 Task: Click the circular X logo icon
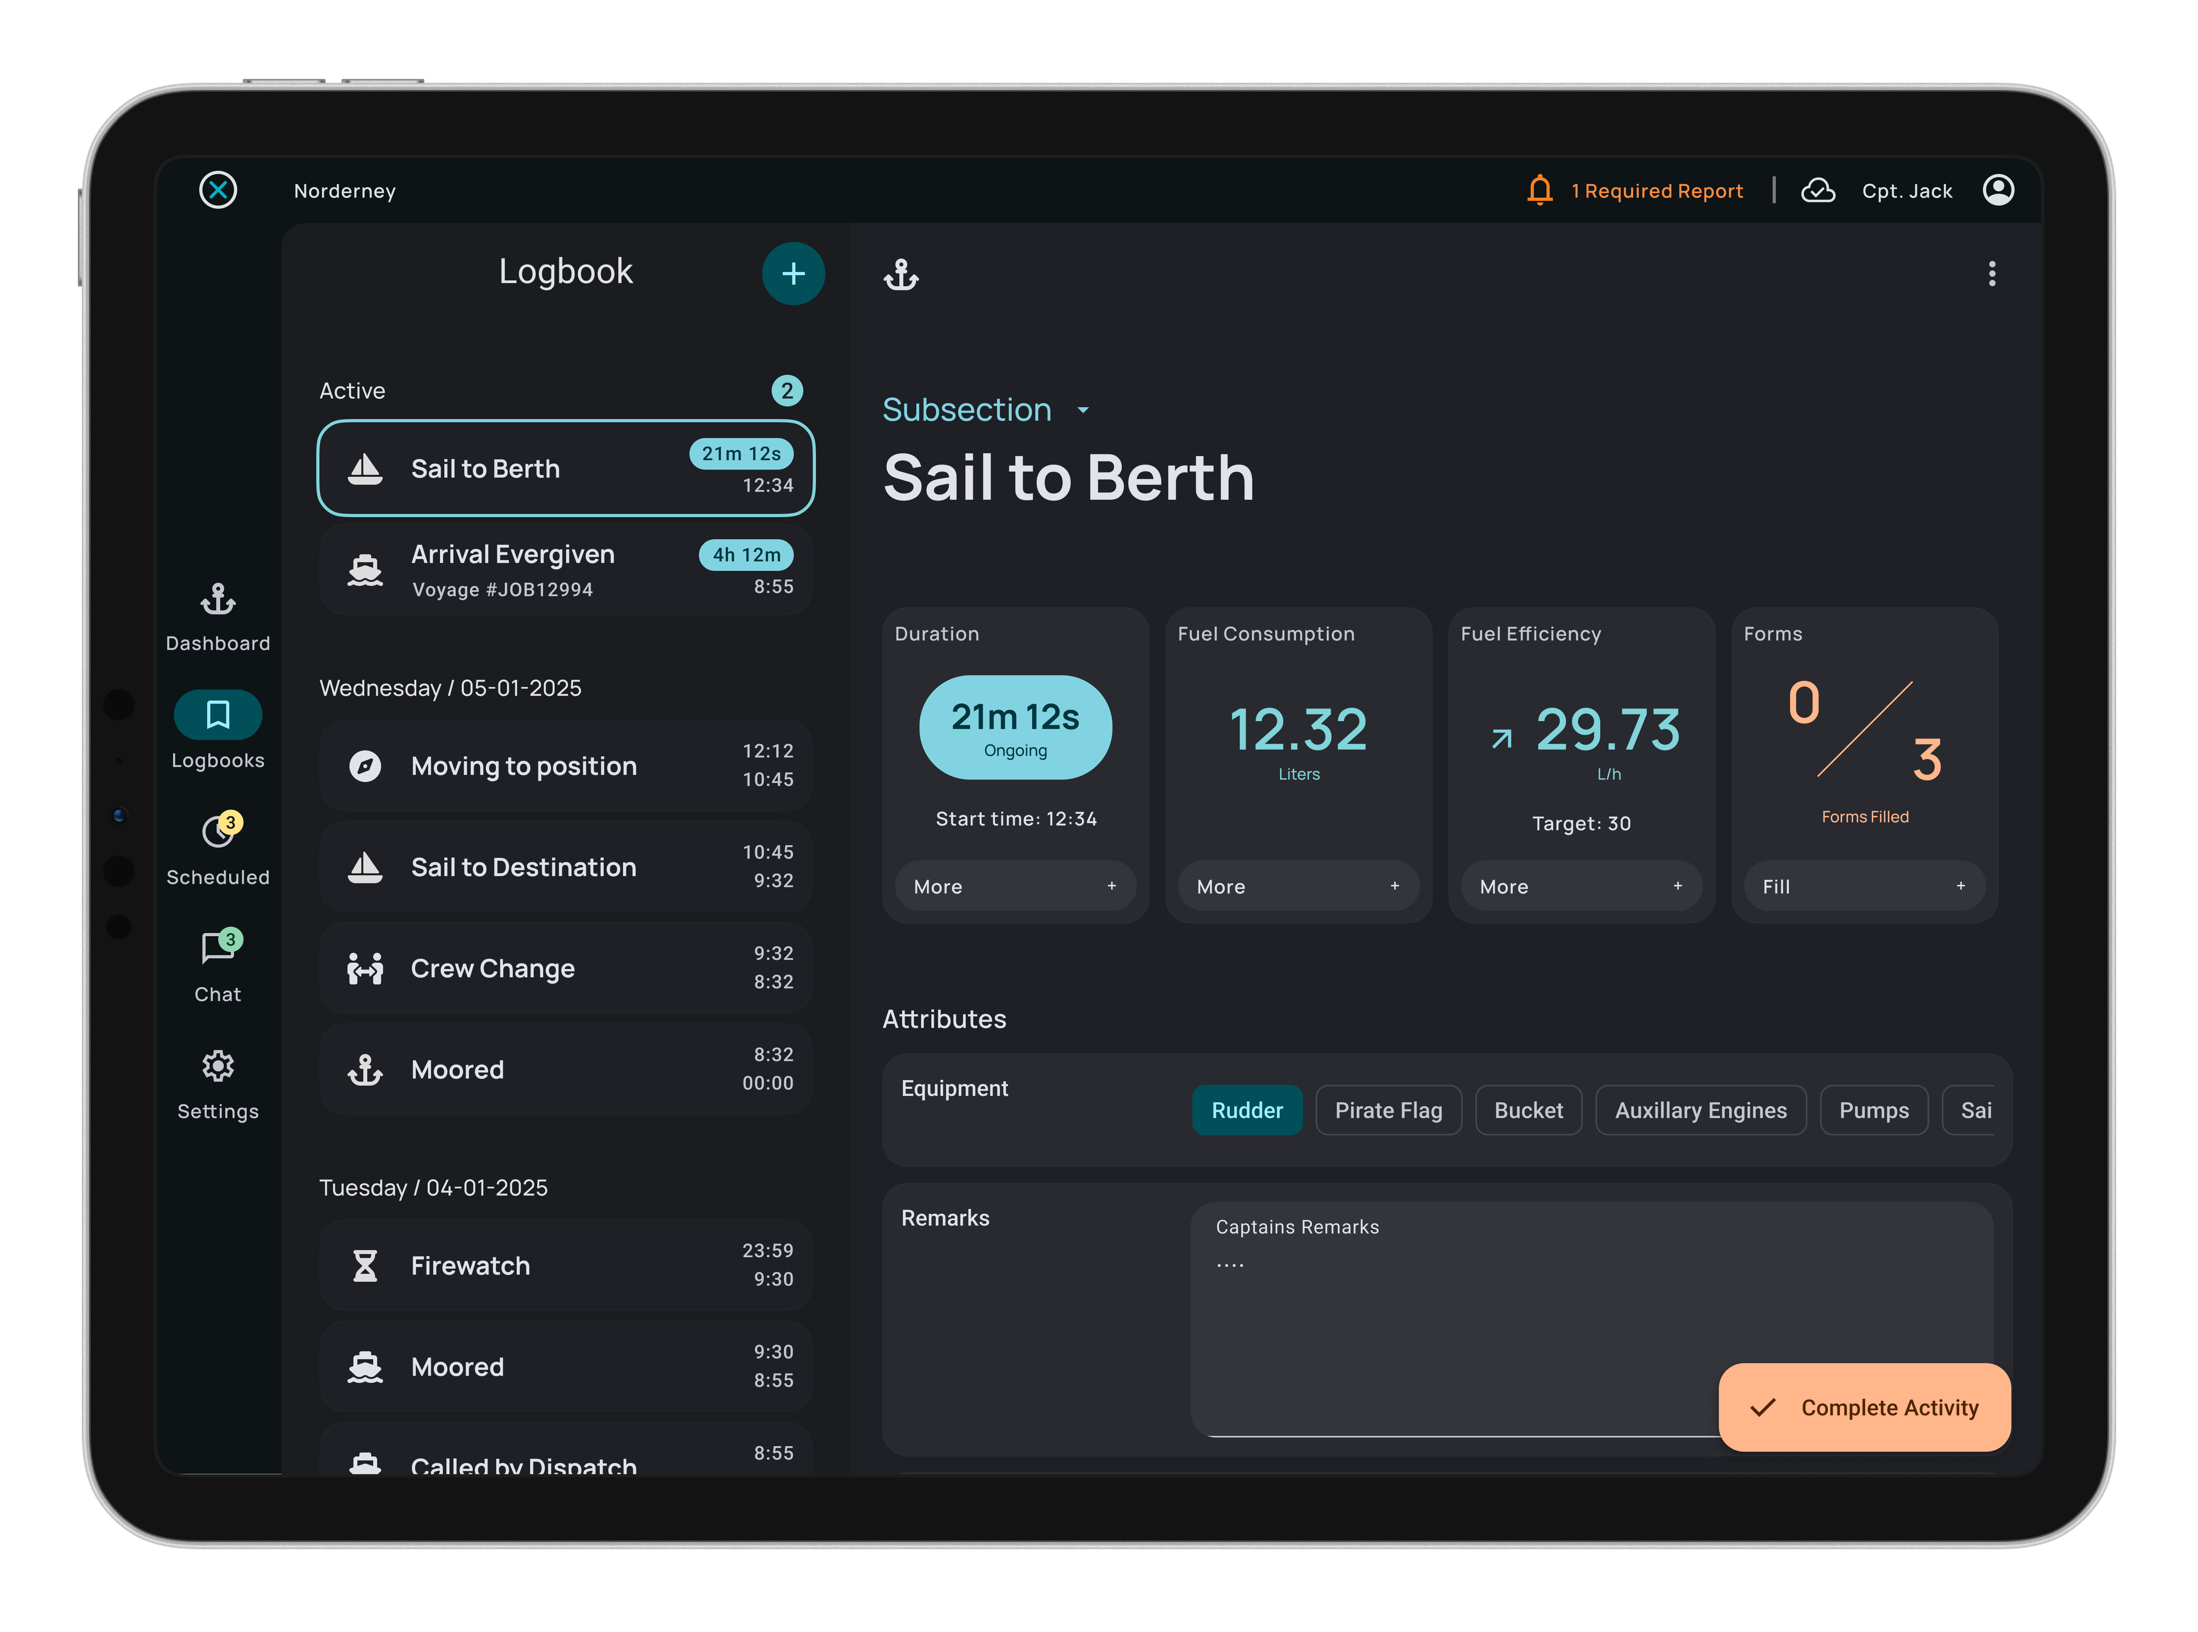click(217, 190)
